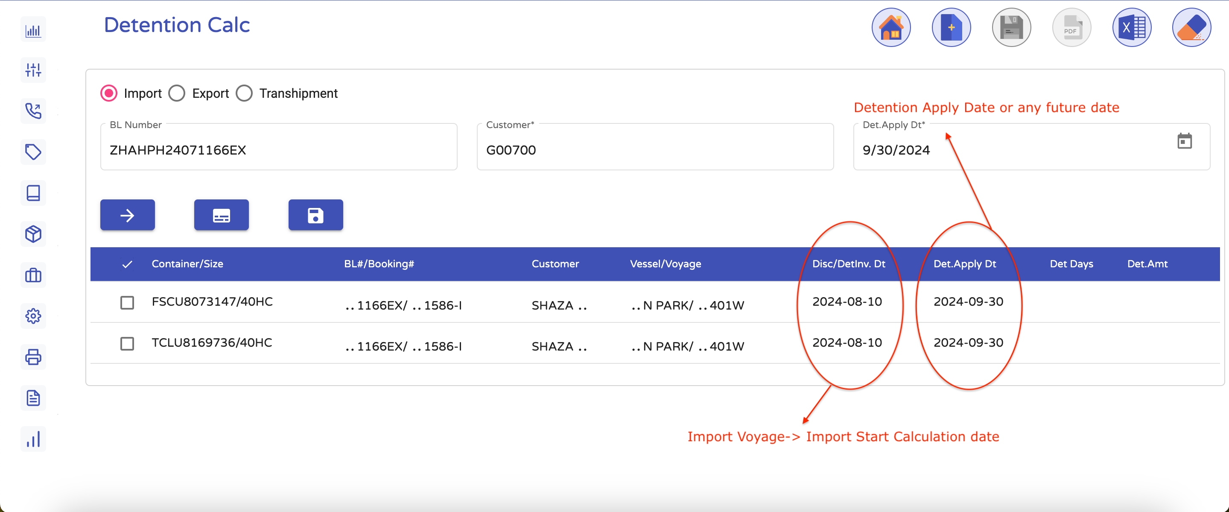Click the eraser clear icon
This screenshot has width=1229, height=512.
1191,28
